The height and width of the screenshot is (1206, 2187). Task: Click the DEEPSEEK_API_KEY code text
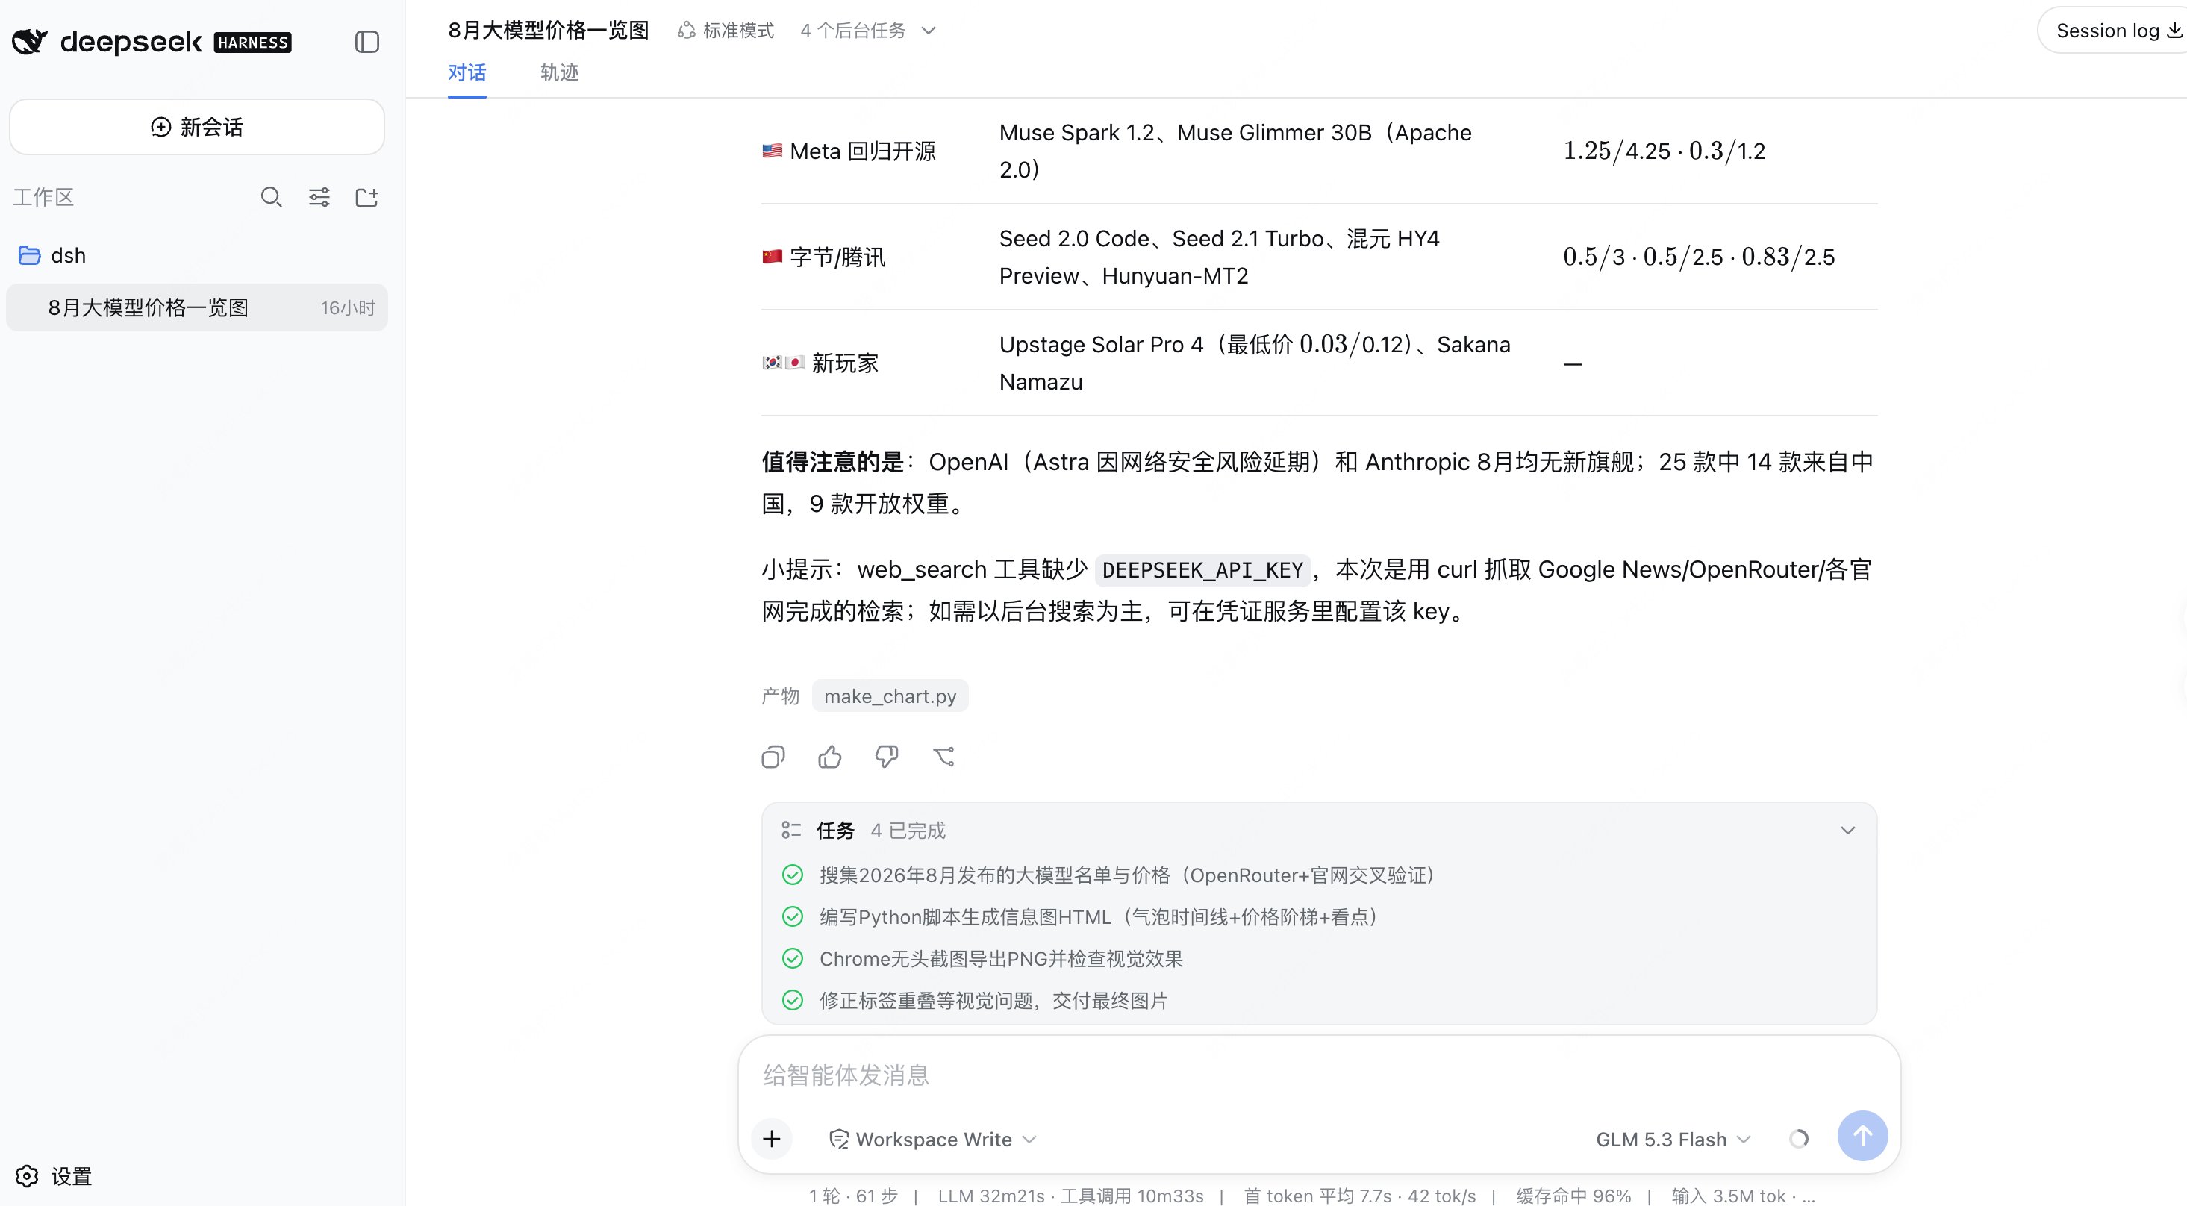coord(1202,569)
